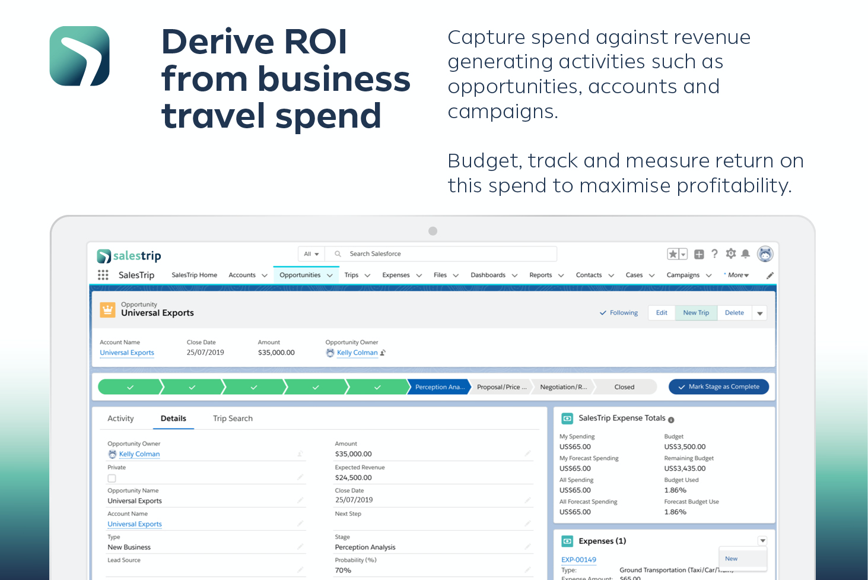Click the search magnifier icon

pos(338,254)
